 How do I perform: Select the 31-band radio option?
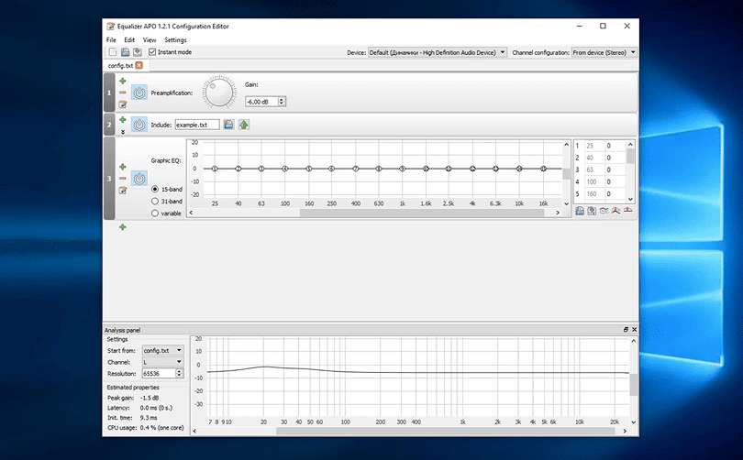(x=155, y=201)
